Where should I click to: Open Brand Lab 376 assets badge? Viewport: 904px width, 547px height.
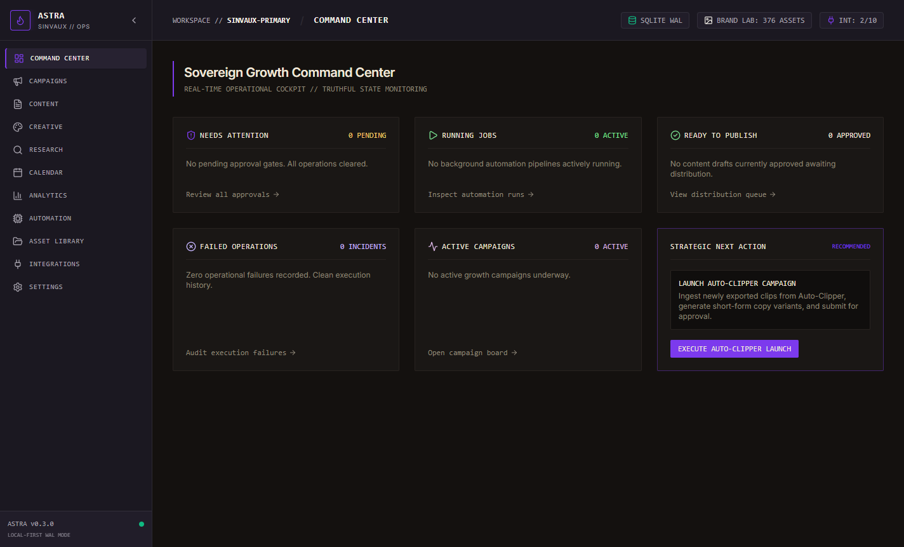click(754, 20)
